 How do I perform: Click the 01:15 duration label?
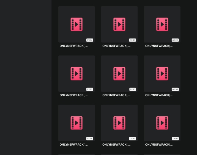pyautogui.click(x=133, y=89)
